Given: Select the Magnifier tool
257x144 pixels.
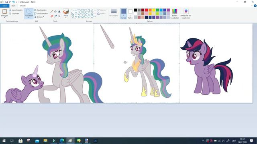Looking at the screenshot, I should [x=59, y=16].
